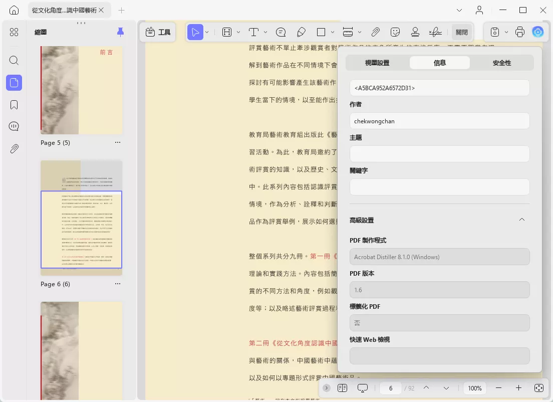The image size is (553, 402).
Task: Click the empty 主題 input field
Action: coord(439,154)
